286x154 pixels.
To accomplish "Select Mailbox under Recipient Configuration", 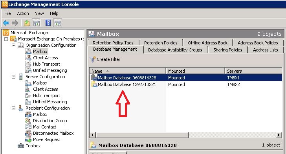I will tap(40, 114).
